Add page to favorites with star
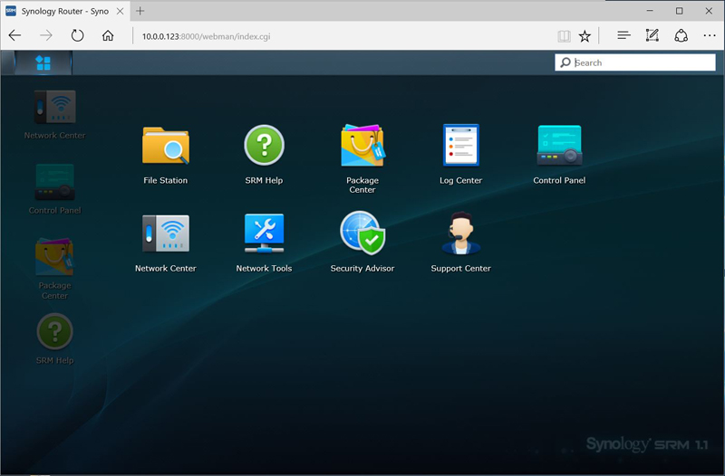Viewport: 725px width, 476px height. 585,36
